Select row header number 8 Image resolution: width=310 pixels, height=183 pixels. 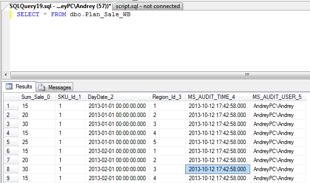pos(11,169)
